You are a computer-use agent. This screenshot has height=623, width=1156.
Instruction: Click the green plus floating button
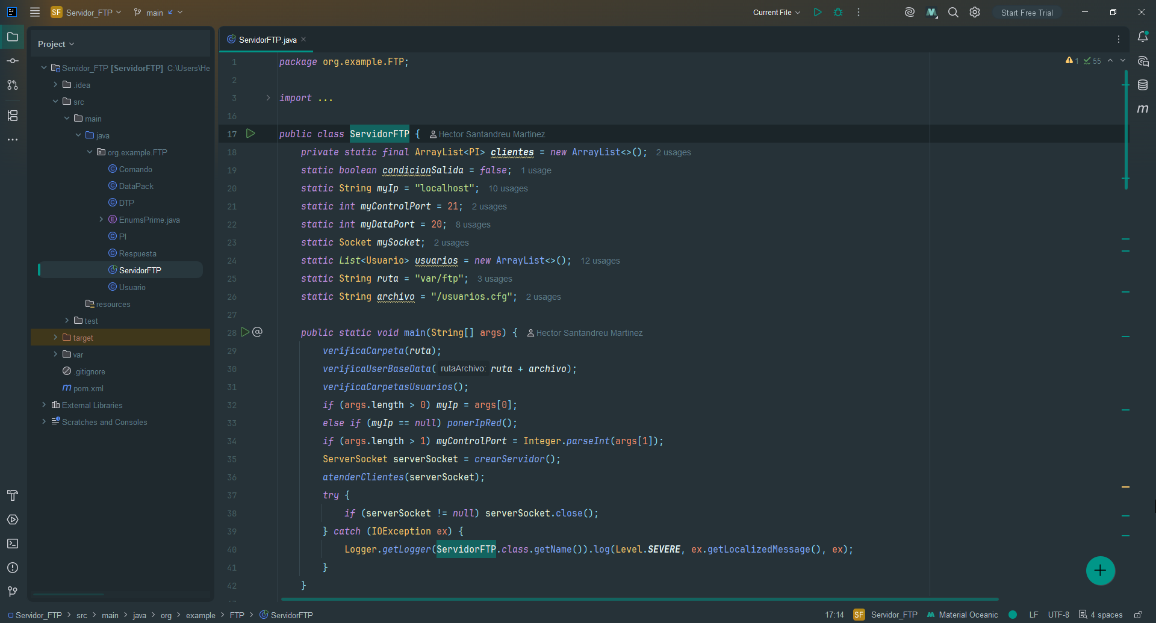(1101, 571)
